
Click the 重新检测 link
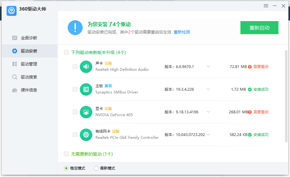(182, 32)
